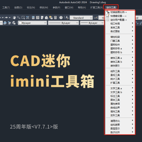Select 文字工具 b in the menu
Viewport: 142px width, 142px height.
[x=120, y=92]
